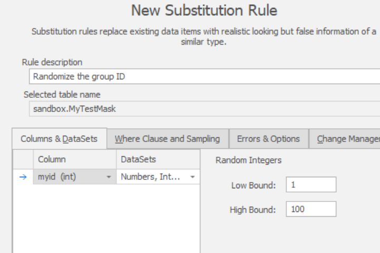Open the myid (int) column dropdown arrow

point(108,177)
